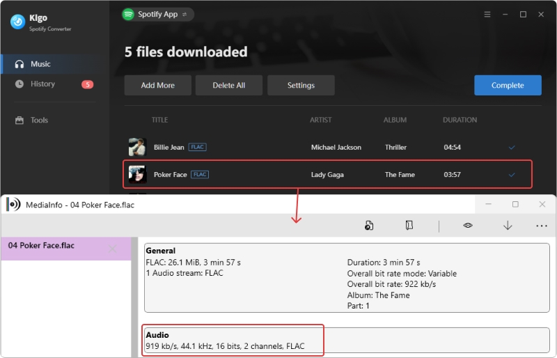557x358 pixels.
Task: Click the FLAC tag next to Billie Jean
Action: [x=198, y=147]
